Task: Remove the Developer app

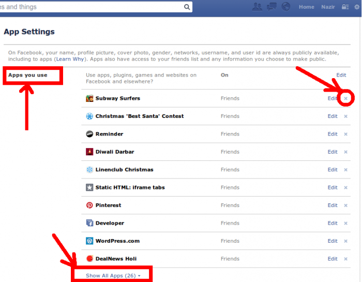Action: [x=345, y=224]
